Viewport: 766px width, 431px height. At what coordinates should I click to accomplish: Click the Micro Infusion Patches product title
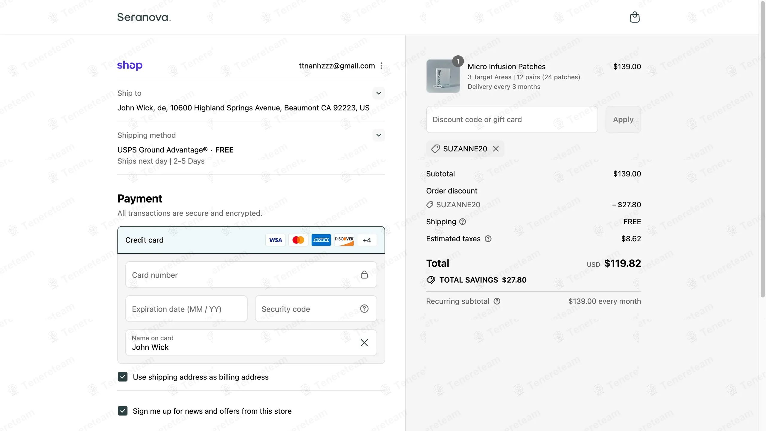click(507, 66)
